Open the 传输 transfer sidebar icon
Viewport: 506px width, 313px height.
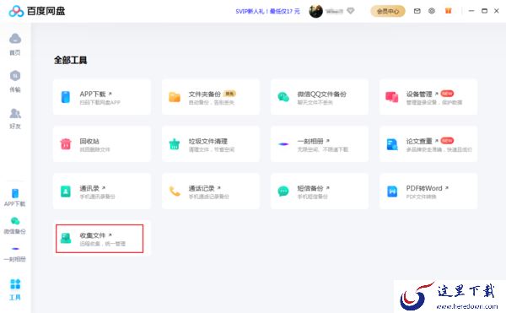(x=15, y=81)
